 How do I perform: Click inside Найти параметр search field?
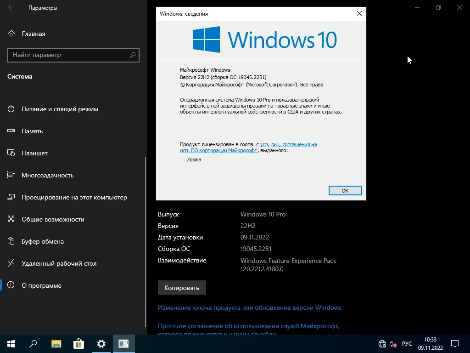(69, 55)
